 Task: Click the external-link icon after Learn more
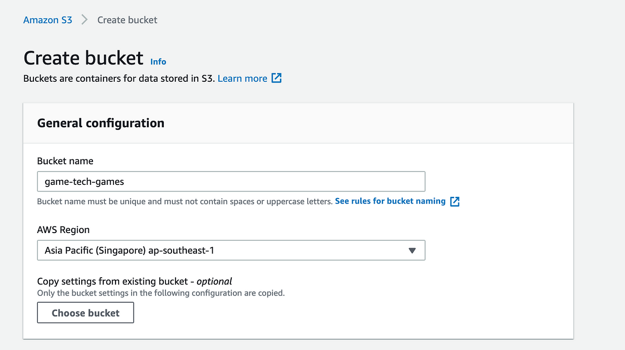(277, 79)
